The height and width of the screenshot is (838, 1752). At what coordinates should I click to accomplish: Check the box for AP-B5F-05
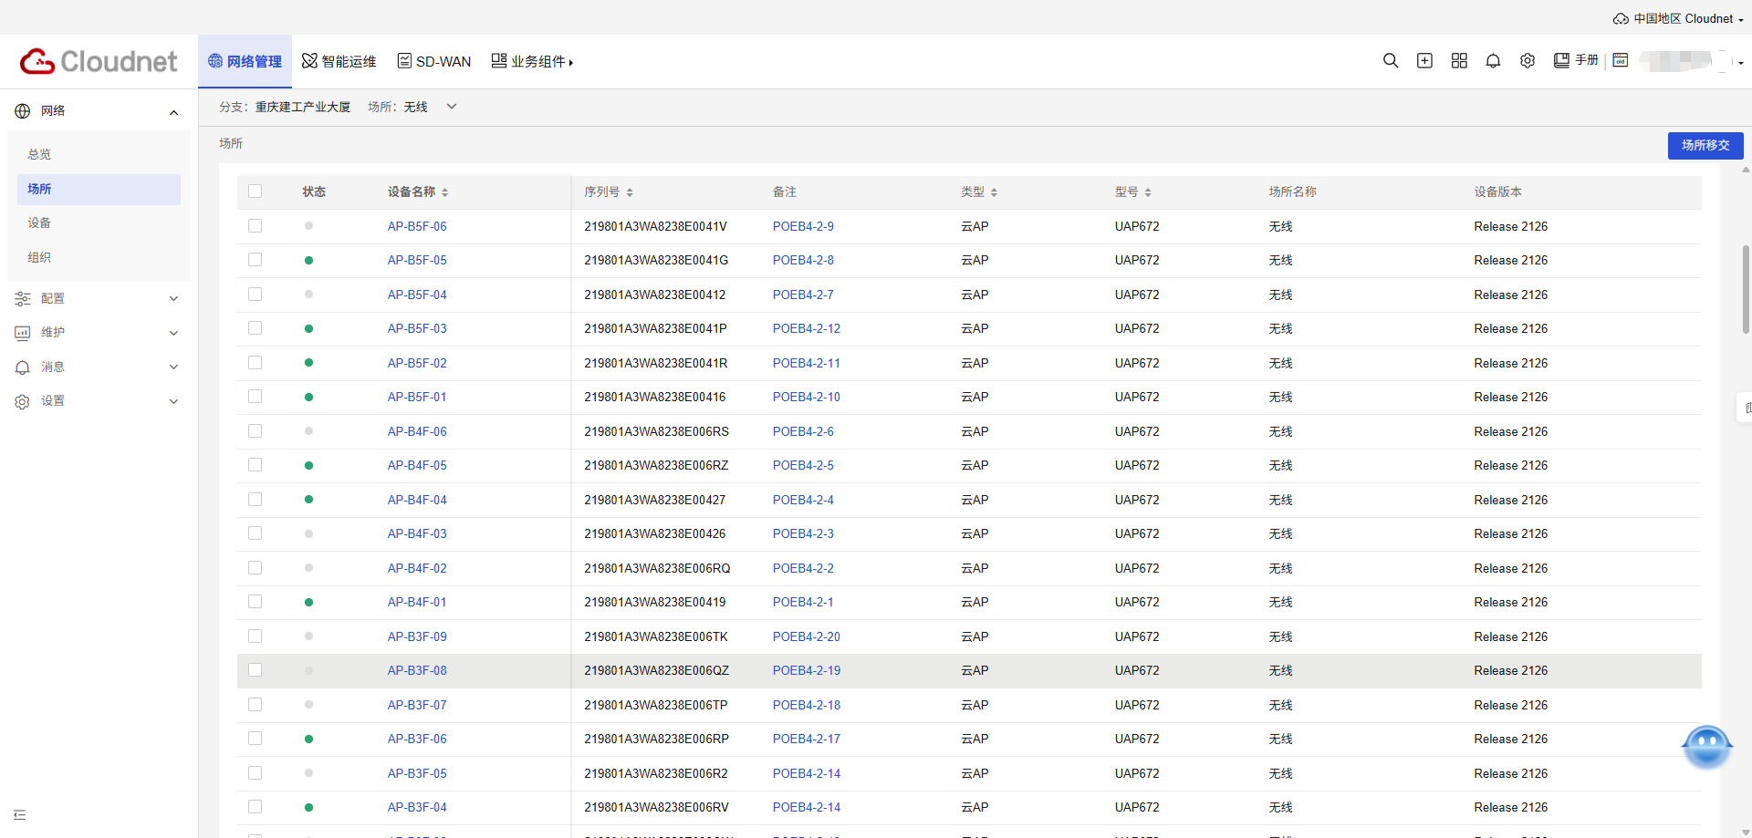pos(255,260)
